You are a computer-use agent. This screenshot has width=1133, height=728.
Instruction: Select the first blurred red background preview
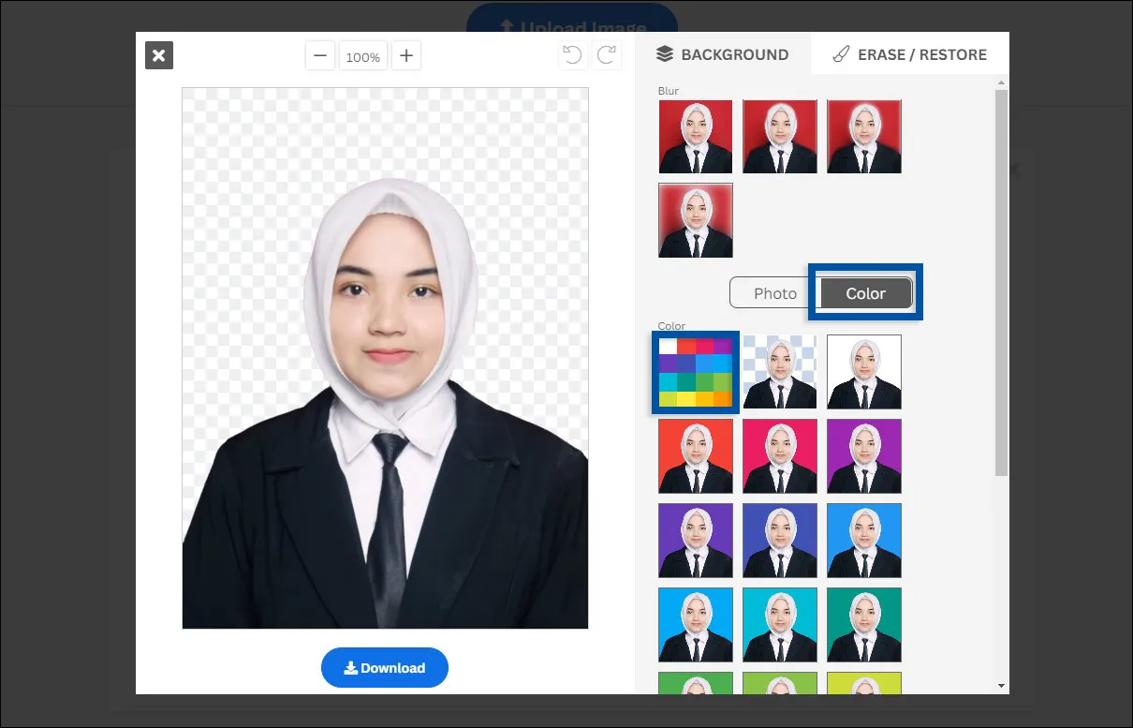(x=695, y=136)
